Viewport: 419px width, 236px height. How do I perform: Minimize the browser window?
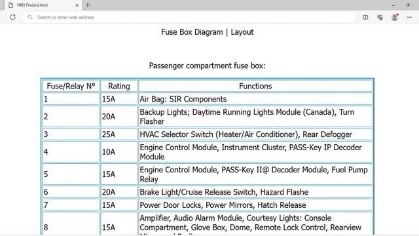[x=393, y=5]
